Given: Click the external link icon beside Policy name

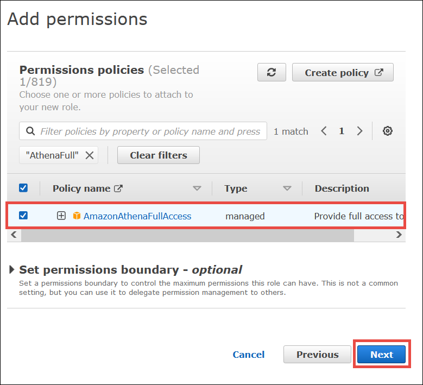Looking at the screenshot, I should [x=118, y=188].
